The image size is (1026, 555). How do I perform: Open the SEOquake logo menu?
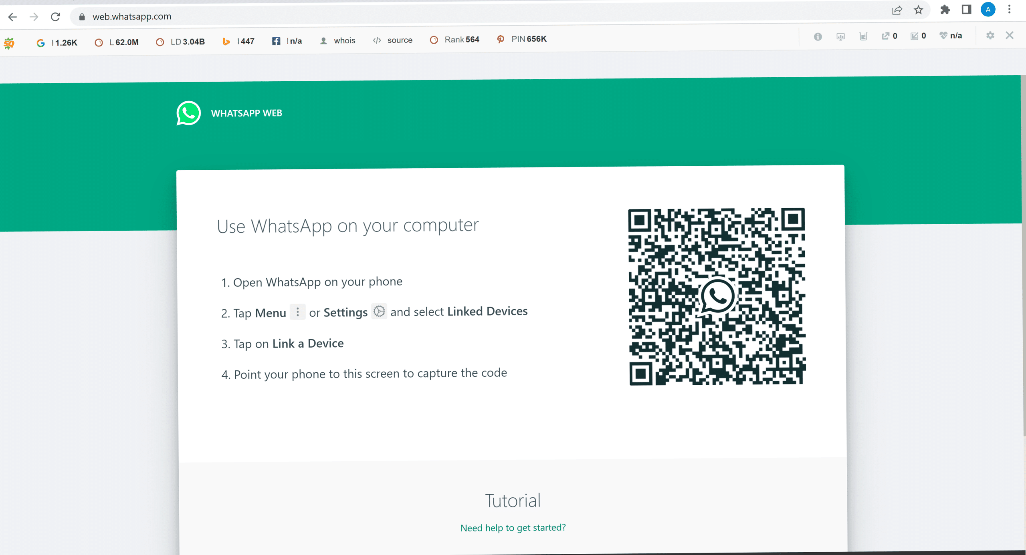[9, 42]
